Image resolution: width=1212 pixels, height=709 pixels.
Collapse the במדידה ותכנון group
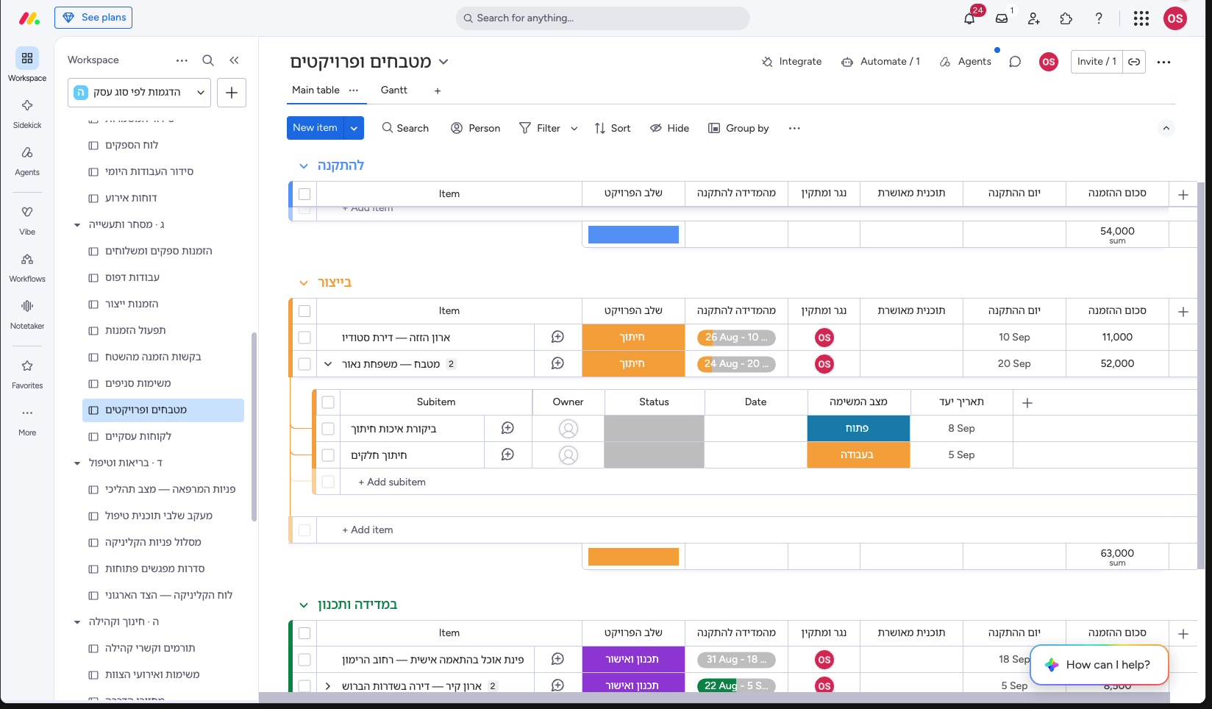(303, 605)
